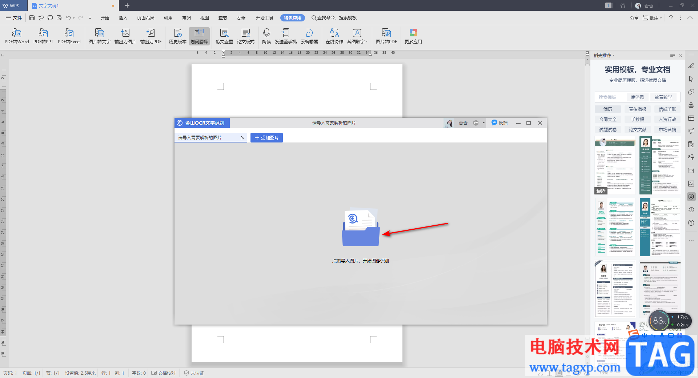Click the 分享 share button
The height and width of the screenshot is (378, 698).
pyautogui.click(x=634, y=18)
